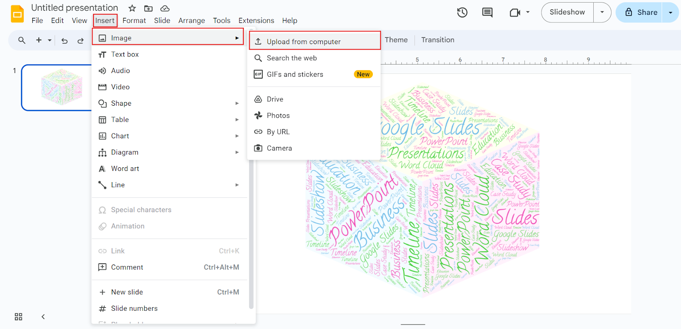Select Text box from Insert menu
This screenshot has width=681, height=329.
169,54
